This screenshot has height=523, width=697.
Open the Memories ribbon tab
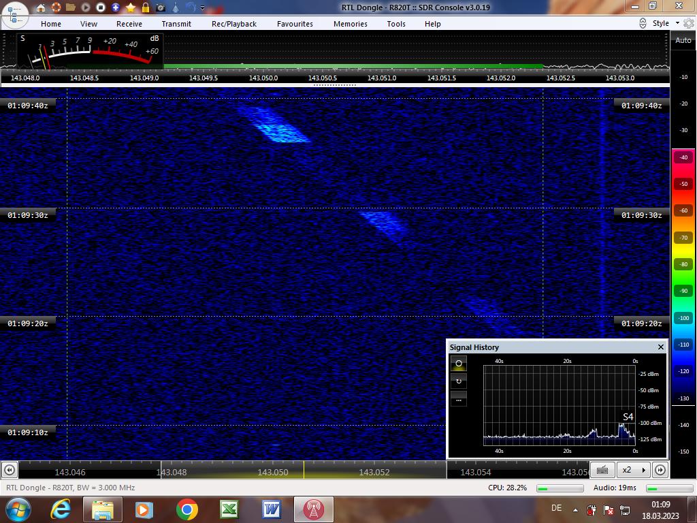pos(351,24)
